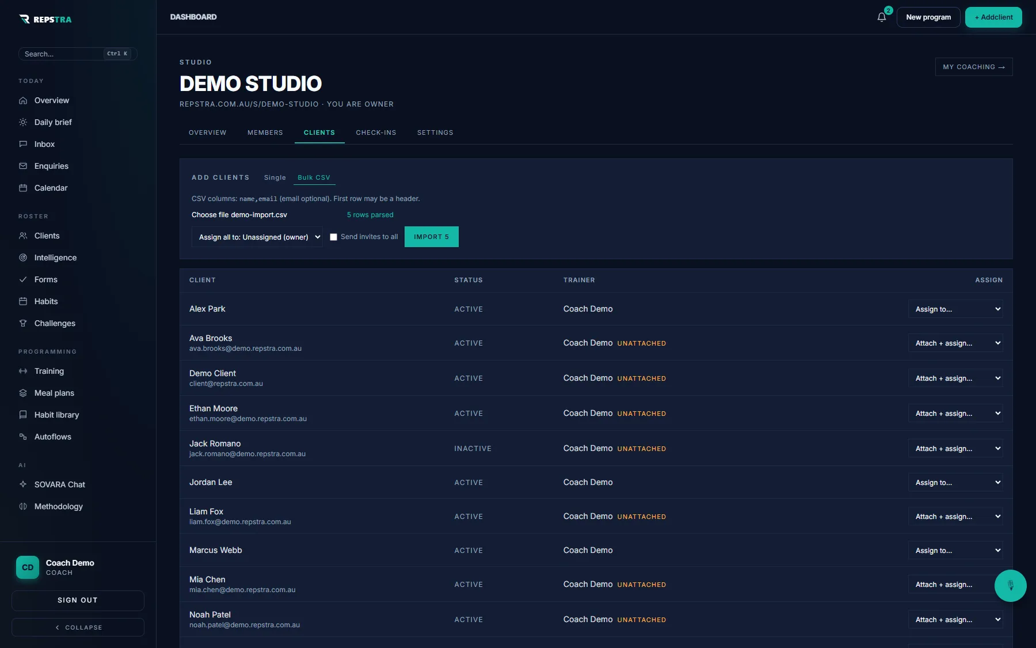Open Attach + assign dropdown for Demo Client
1036x648 pixels.
pyautogui.click(x=955, y=378)
